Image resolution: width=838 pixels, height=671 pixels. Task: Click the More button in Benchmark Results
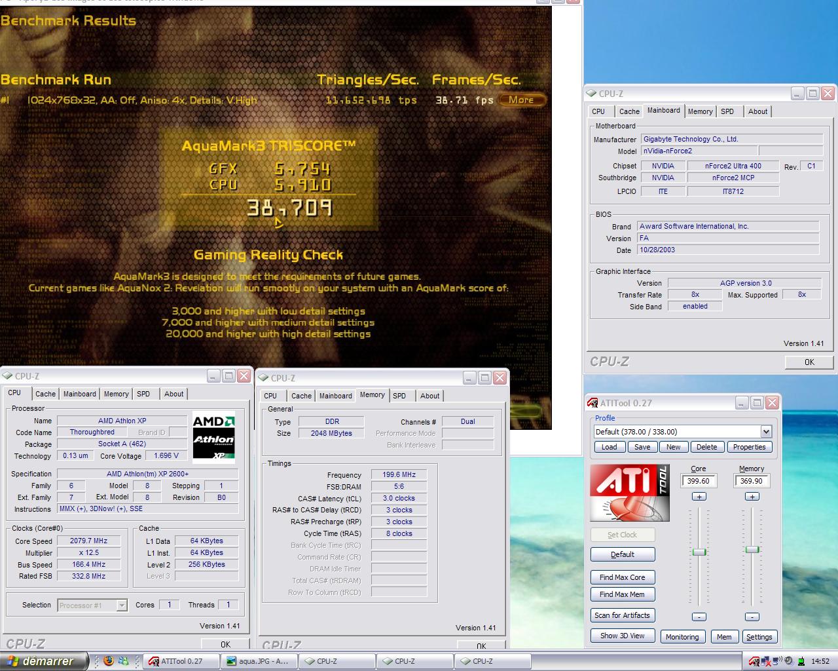[522, 100]
